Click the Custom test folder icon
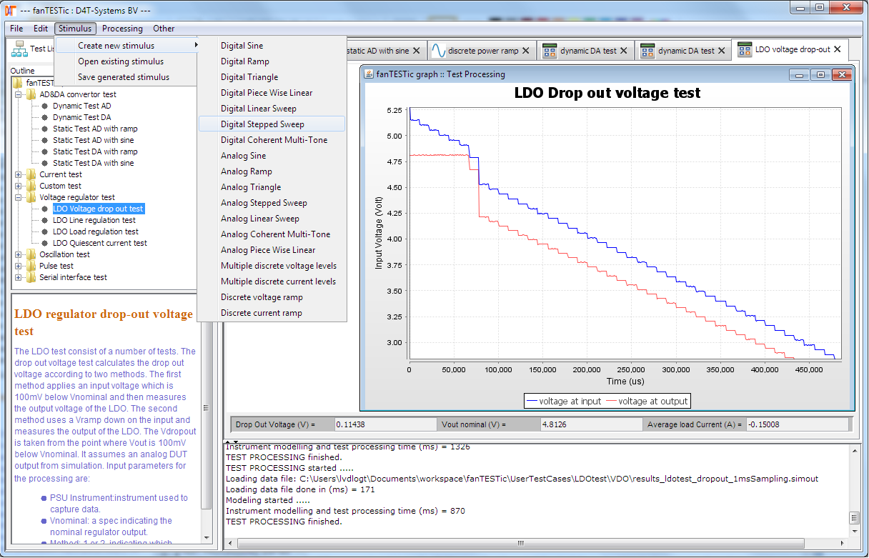Viewport: 869px width, 558px height. pyautogui.click(x=31, y=186)
